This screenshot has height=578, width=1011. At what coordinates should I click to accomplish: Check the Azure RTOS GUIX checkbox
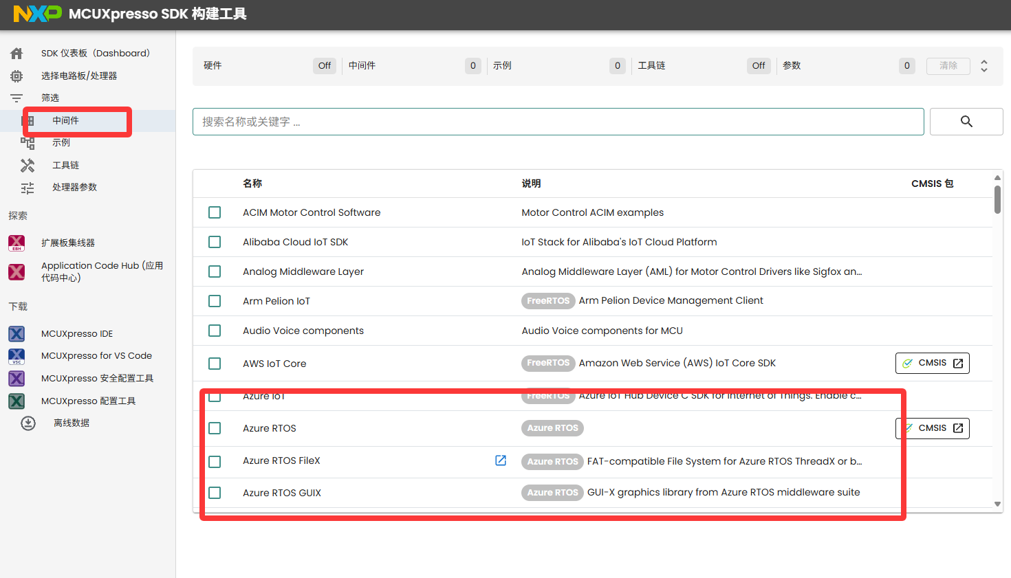(215, 493)
